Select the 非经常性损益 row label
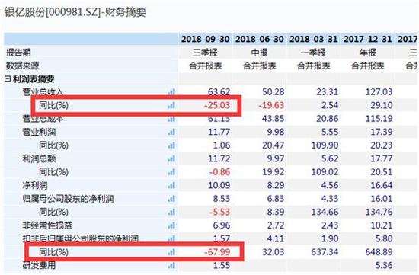This screenshot has width=419, height=275. 47,225
